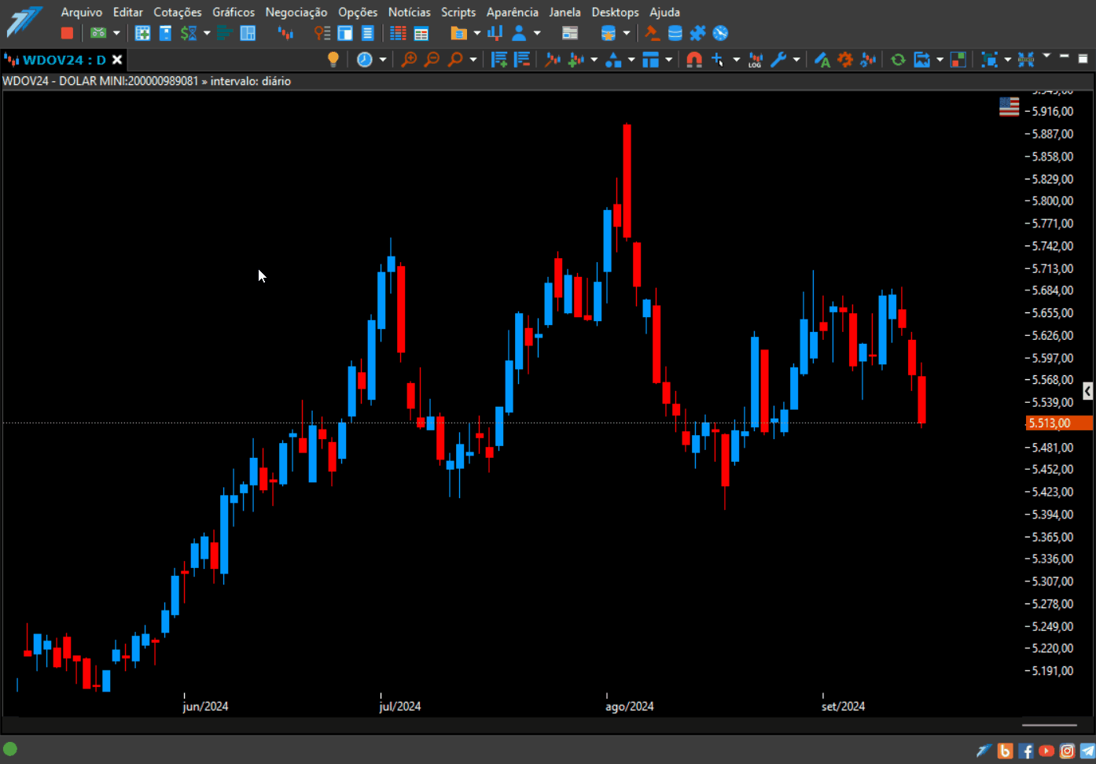Image resolution: width=1096 pixels, height=764 pixels.
Task: Click the remove-indicator icon with red minus
Action: tap(521, 60)
